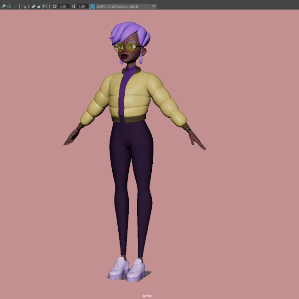This screenshot has height=299, width=299.
Task: Click the exposure aperture icon
Action: pos(55,6)
